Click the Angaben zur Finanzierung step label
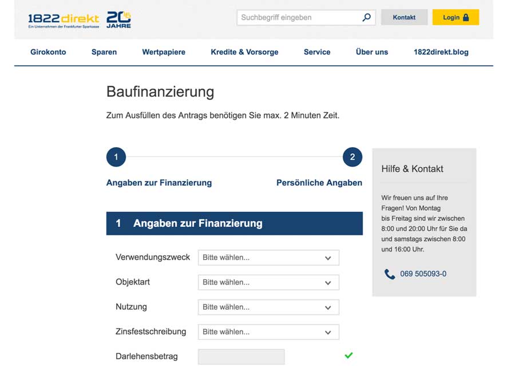The image size is (515, 366). pos(159,183)
